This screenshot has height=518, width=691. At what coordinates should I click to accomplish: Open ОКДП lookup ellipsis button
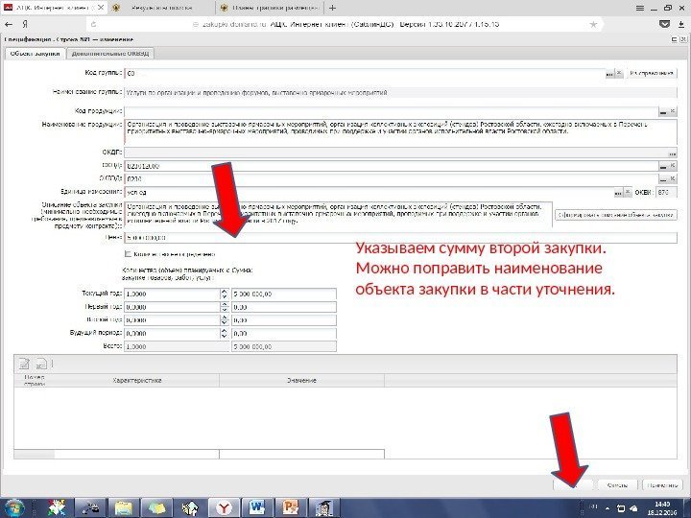click(672, 153)
